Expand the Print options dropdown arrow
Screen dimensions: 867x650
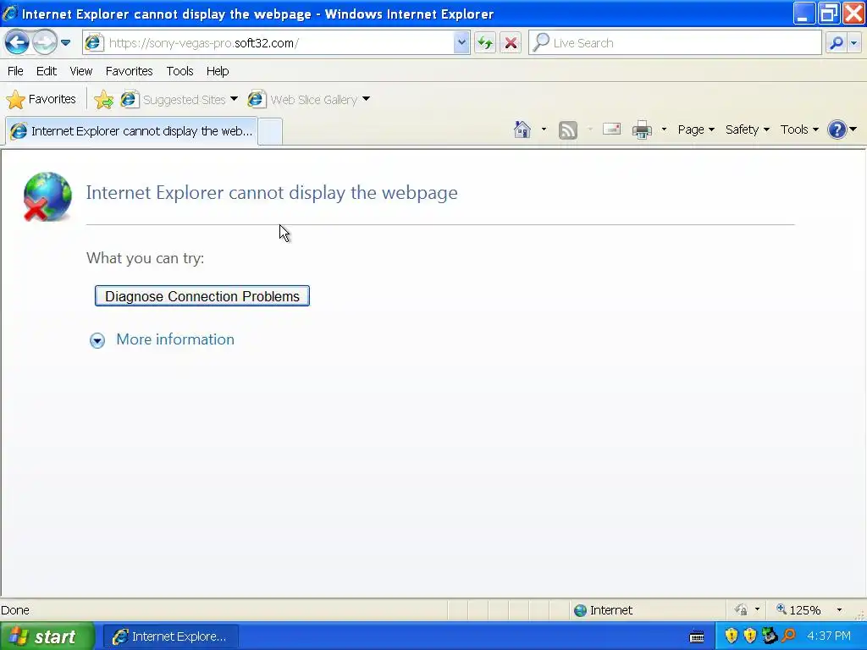(664, 129)
